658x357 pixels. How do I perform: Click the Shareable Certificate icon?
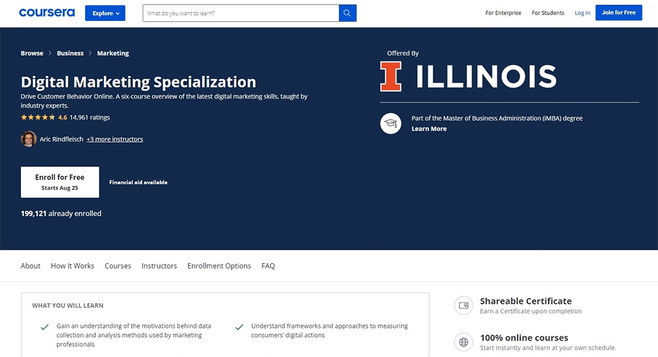[x=463, y=306]
